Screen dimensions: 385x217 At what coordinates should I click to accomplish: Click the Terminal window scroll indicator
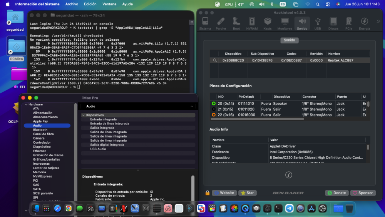(192, 22)
